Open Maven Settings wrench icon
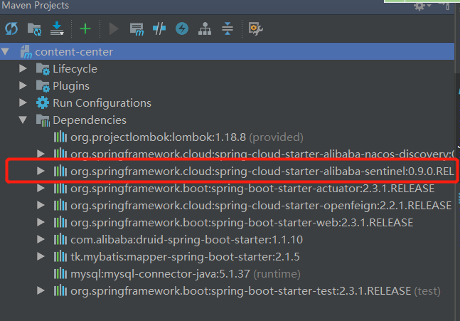Screen dimensions: 460x321 [x=255, y=28]
